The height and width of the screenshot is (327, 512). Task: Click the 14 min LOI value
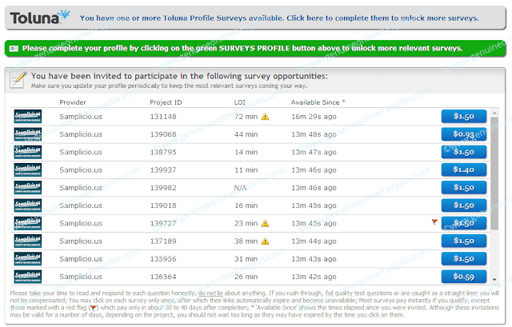246,152
